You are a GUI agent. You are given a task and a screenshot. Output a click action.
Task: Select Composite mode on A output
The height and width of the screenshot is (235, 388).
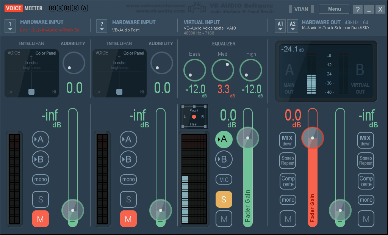288,180
